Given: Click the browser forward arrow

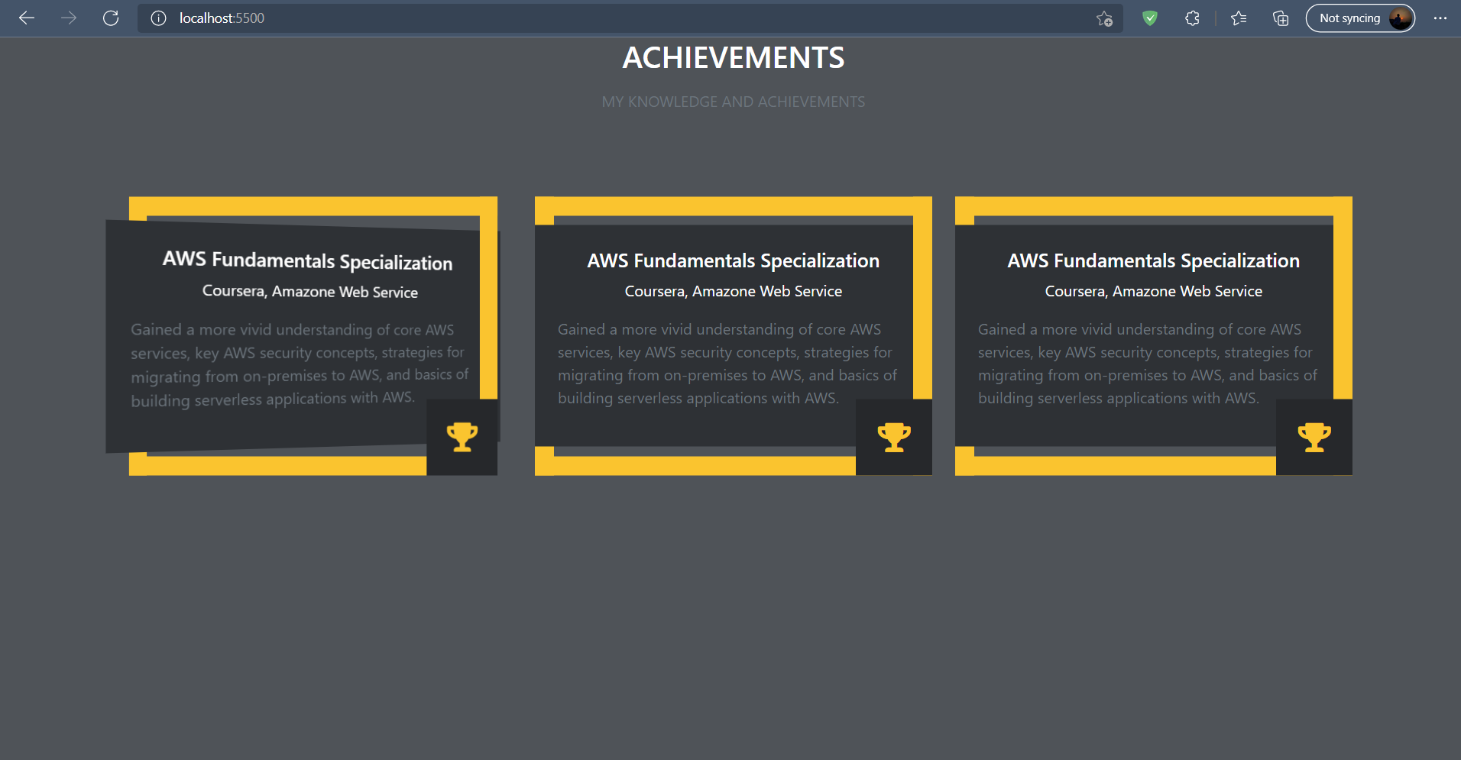Looking at the screenshot, I should coord(69,18).
